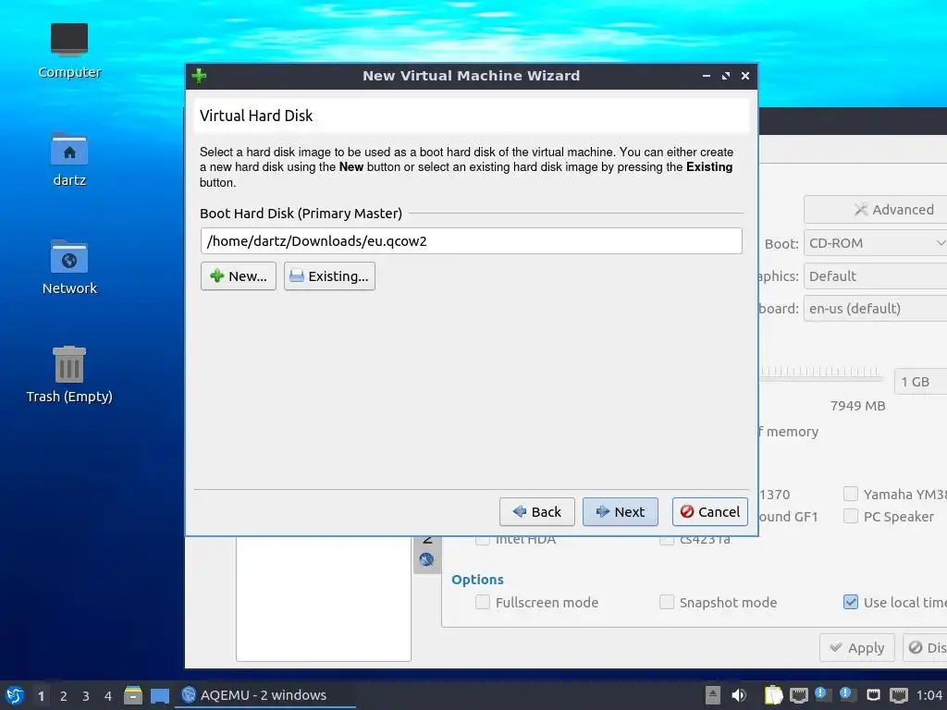Screen dimensions: 947x710
Task: Maximize the wizard window
Action: [725, 76]
